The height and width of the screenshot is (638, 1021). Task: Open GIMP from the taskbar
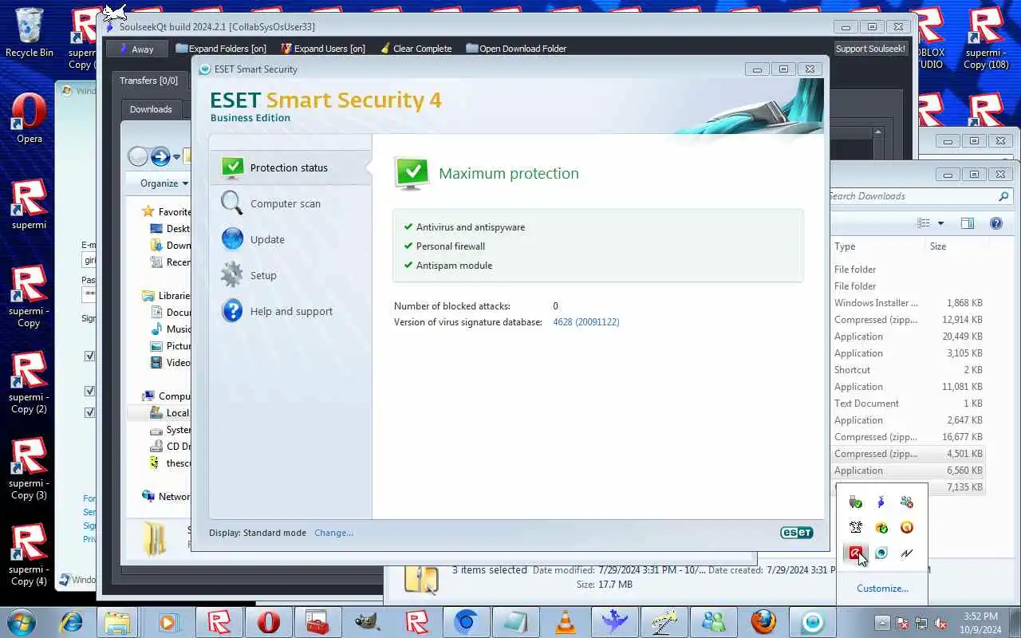coord(368,622)
